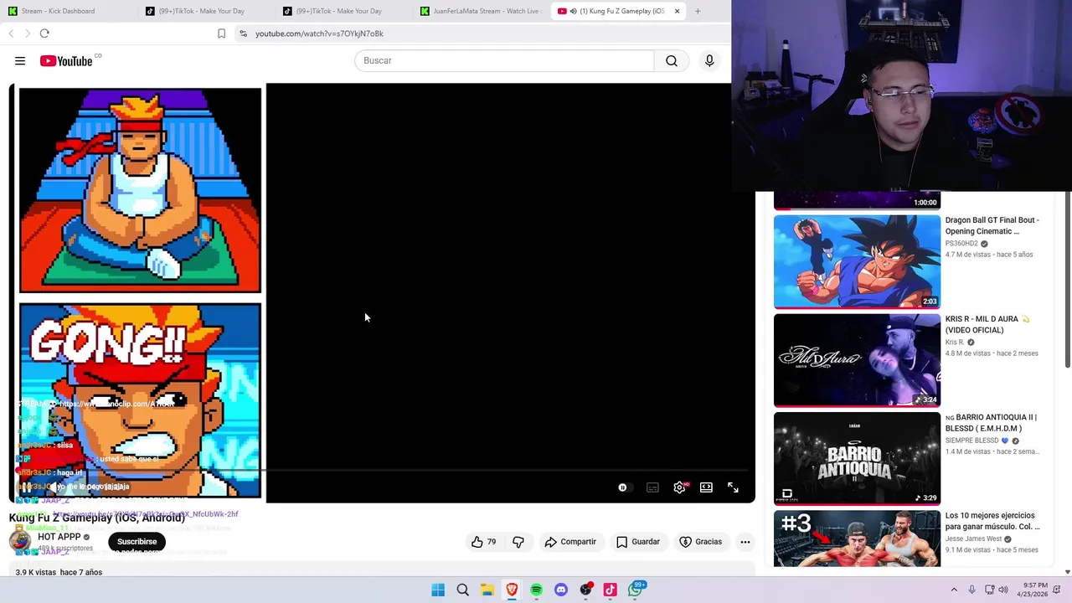Image resolution: width=1072 pixels, height=603 pixels.
Task: Subscribe with the Suscribirse button
Action: 137,542
